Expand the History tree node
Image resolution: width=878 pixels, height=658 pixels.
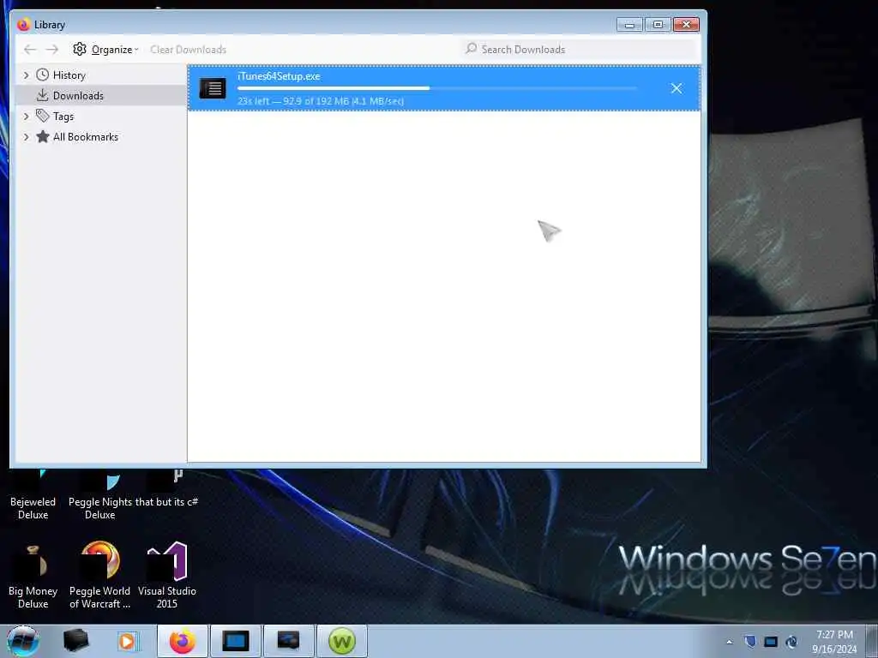click(x=26, y=75)
